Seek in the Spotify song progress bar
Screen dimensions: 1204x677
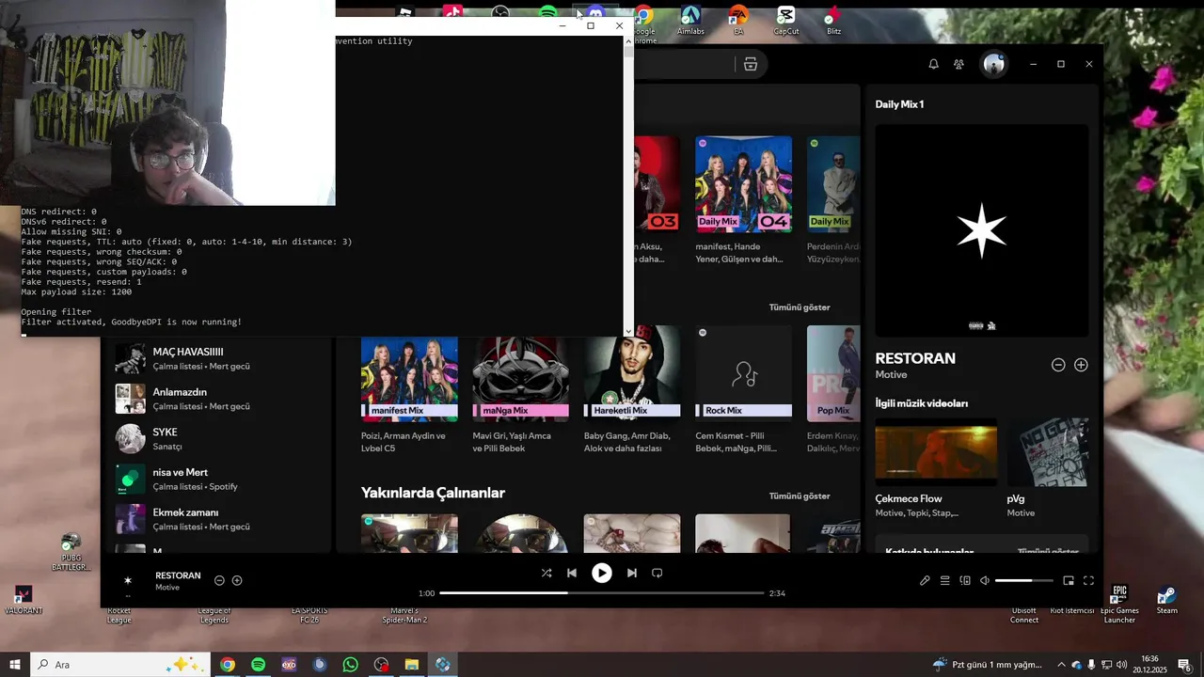[602, 593]
